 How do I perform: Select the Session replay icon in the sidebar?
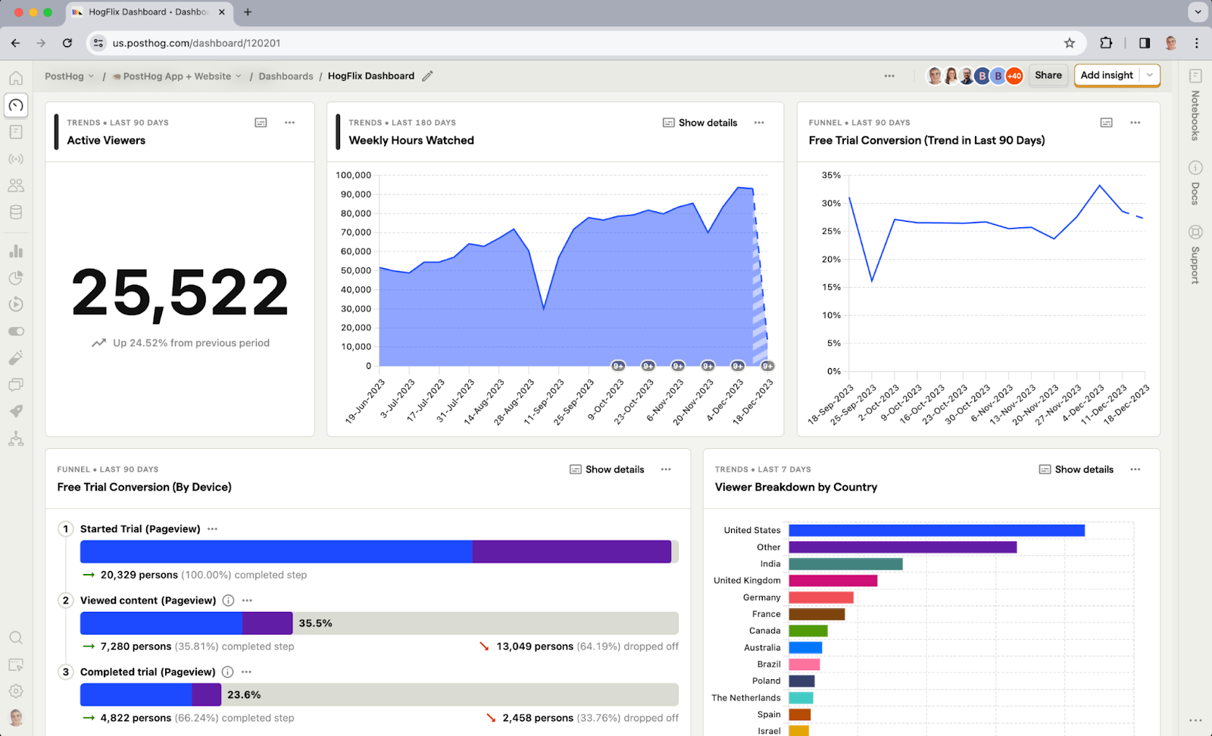16,304
